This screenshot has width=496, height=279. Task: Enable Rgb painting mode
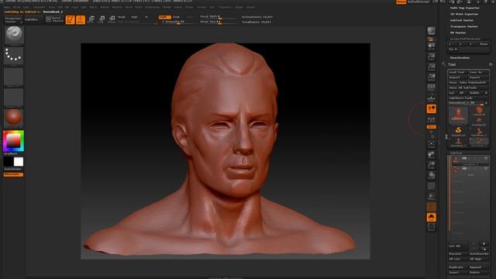coord(134,17)
